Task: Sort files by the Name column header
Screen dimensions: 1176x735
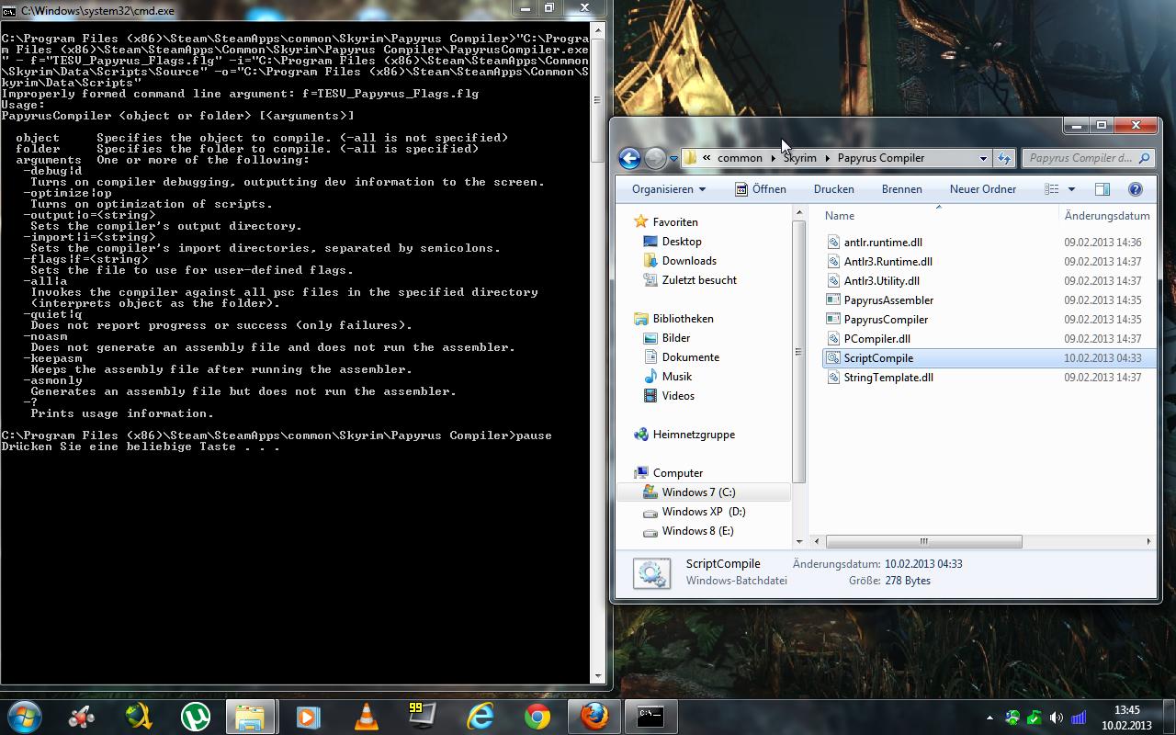Action: point(840,216)
